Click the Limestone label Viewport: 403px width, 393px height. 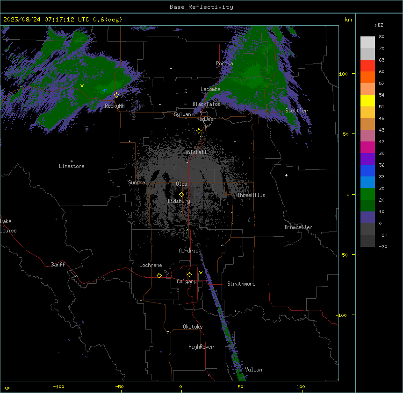click(x=72, y=166)
